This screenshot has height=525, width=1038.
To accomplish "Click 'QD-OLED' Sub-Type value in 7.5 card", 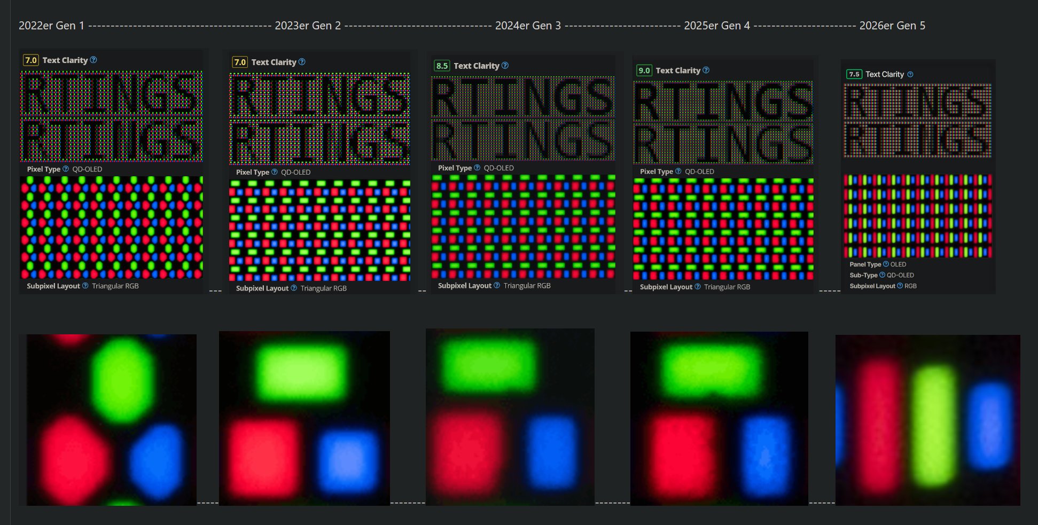I will (900, 275).
